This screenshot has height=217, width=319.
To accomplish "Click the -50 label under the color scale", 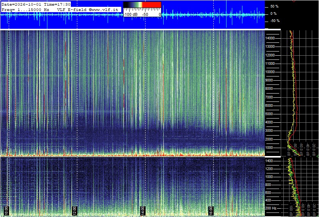I will point(145,14).
